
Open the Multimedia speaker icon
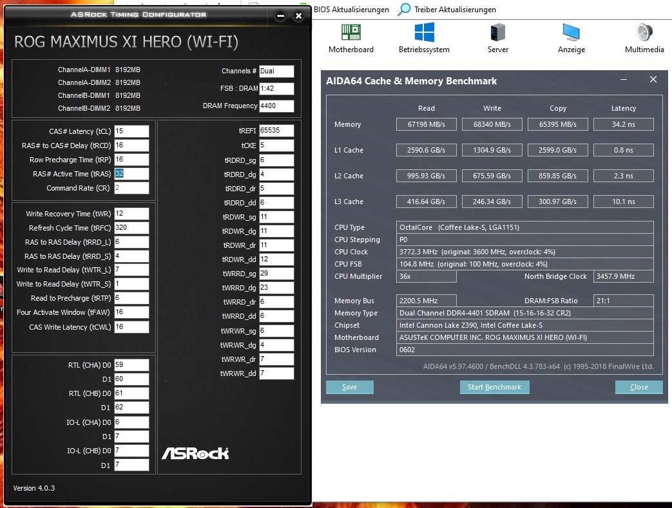click(x=644, y=33)
